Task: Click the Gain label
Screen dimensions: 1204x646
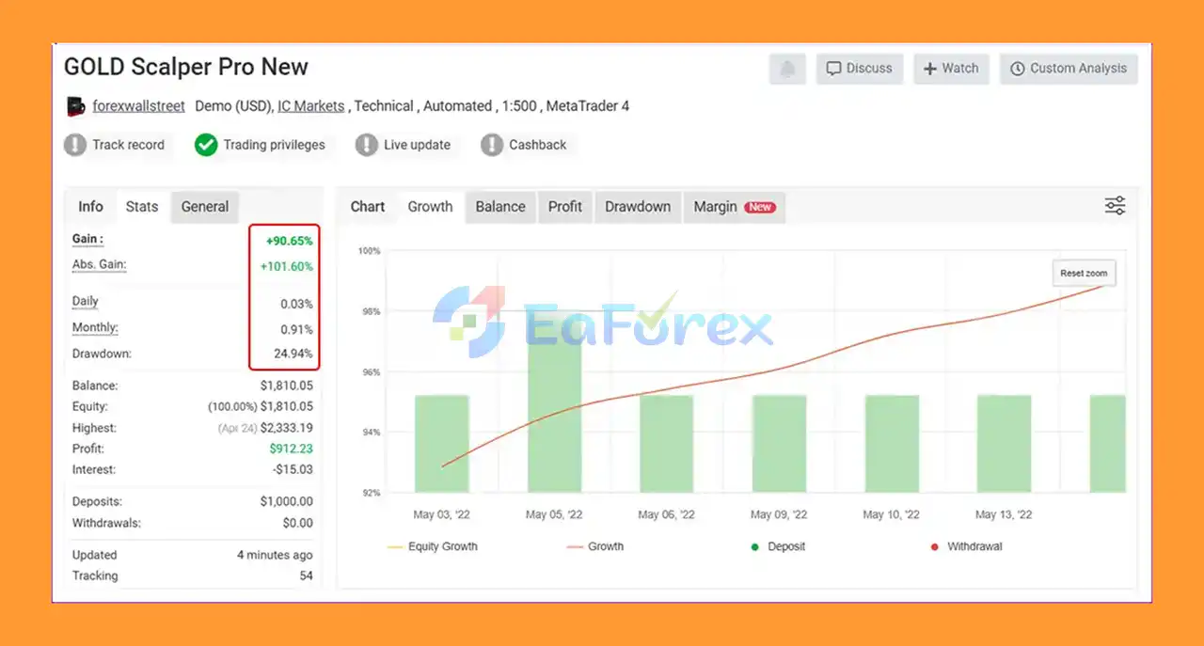Action: tap(87, 240)
